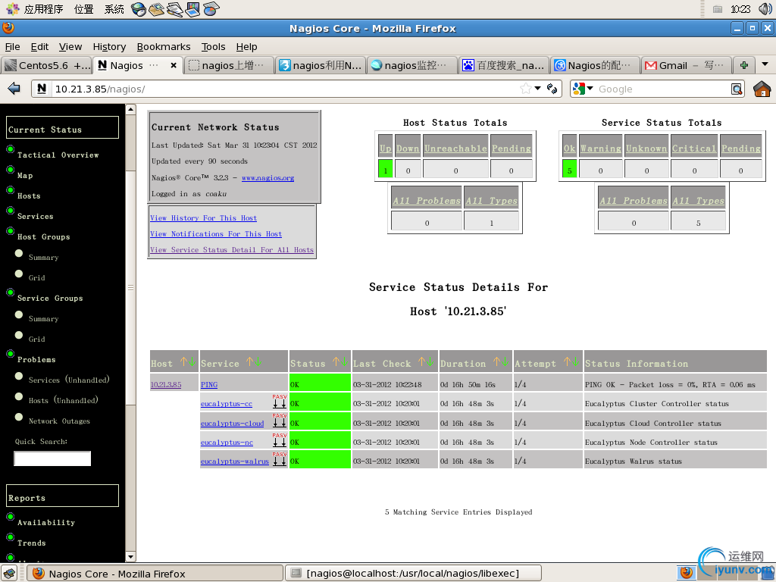The height and width of the screenshot is (582, 776).
Task: Close the Nagios tab
Action: point(174,65)
